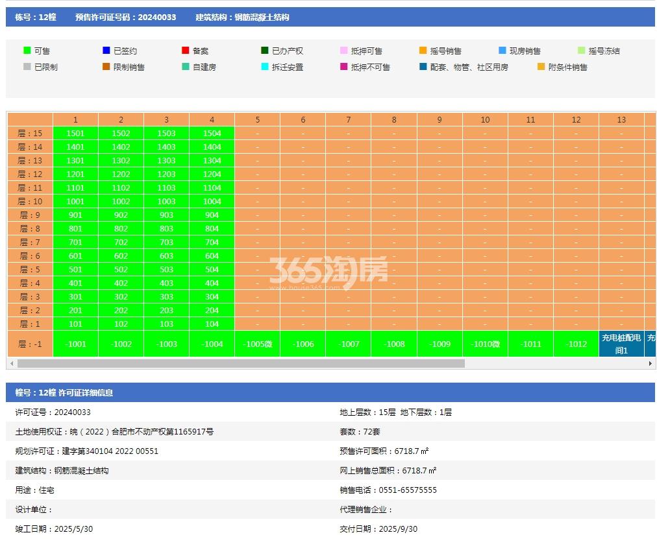The width and height of the screenshot is (657, 548).
Task: Select basement space -1006
Action: click(303, 344)
